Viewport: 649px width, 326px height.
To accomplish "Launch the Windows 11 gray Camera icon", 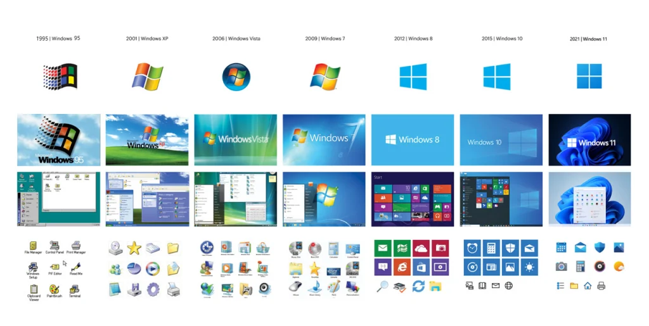I will click(x=562, y=266).
